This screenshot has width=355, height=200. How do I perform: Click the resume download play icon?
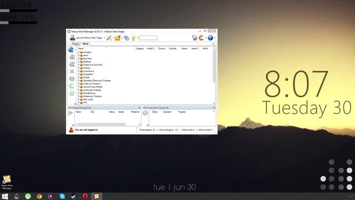(70, 113)
